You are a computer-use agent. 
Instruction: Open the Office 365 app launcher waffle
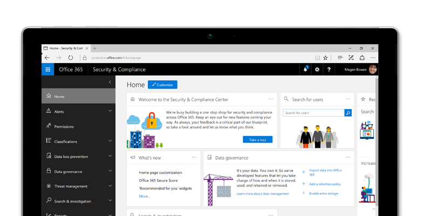pos(47,70)
